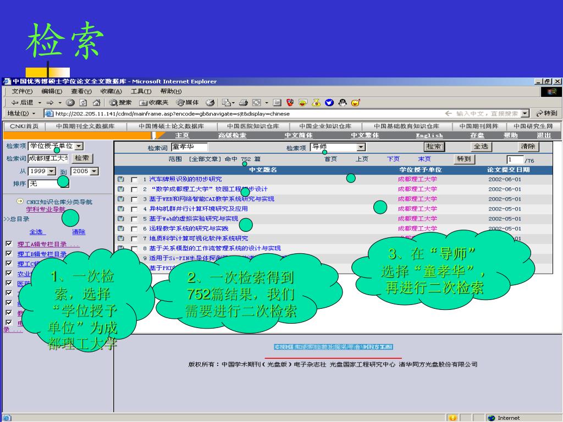563x422 pixels.
Task: Open the 文件(F) menu
Action: coord(22,91)
